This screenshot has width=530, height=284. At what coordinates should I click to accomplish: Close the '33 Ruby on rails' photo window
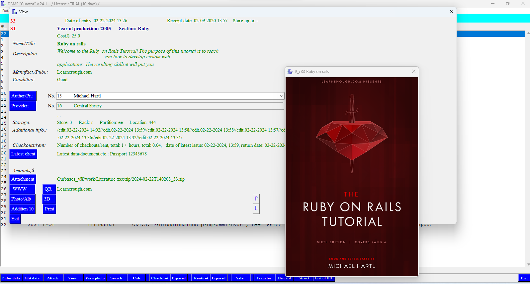[414, 71]
